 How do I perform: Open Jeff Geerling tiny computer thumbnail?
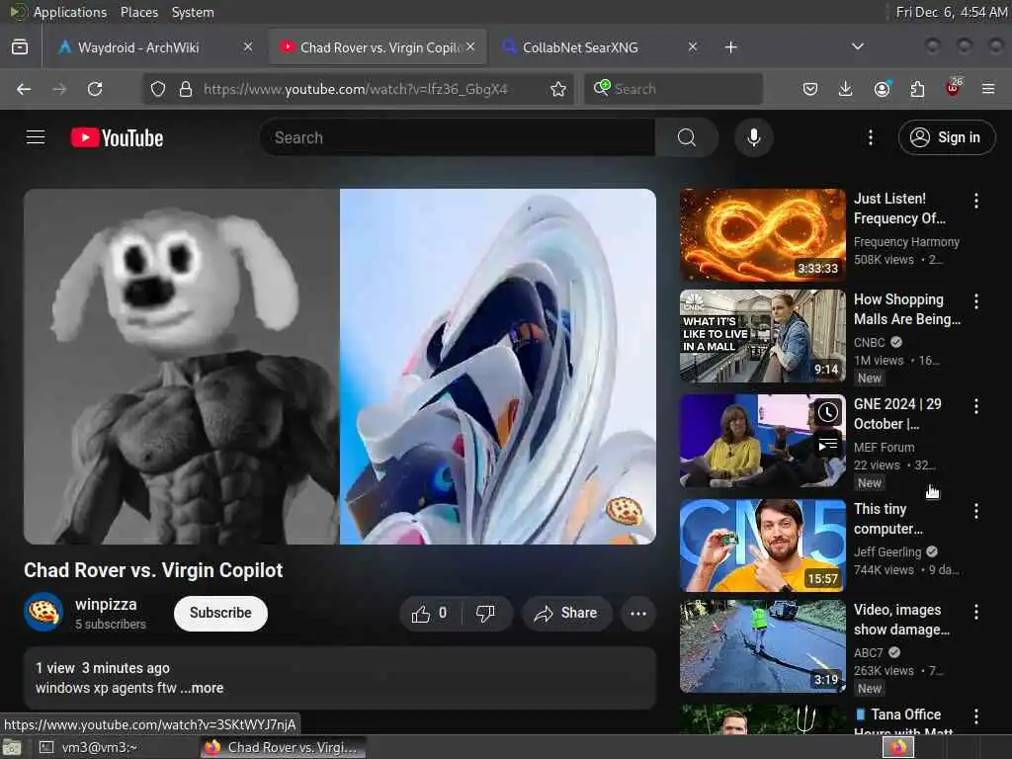click(762, 546)
